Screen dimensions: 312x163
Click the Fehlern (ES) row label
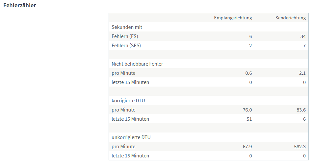click(x=125, y=36)
